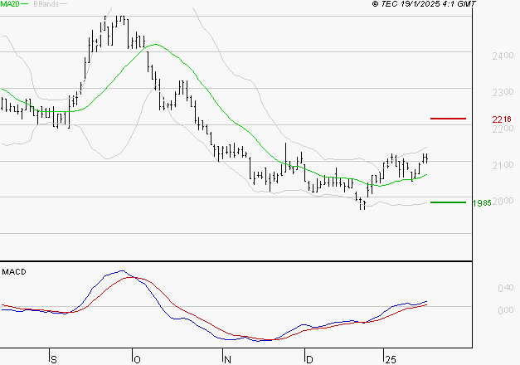Select the 1985 support price label
This screenshot has height=365, width=520.
[482, 202]
